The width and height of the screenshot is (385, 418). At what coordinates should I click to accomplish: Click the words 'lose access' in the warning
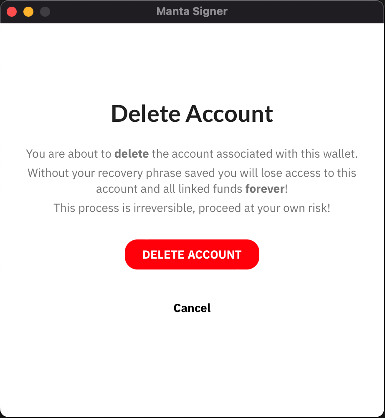click(x=291, y=173)
